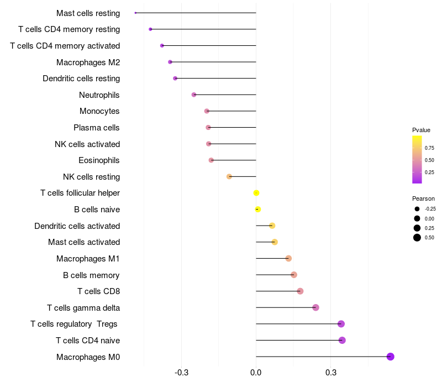Click the T cells regulatory Tregs point
The height and width of the screenshot is (387, 442).
point(341,324)
